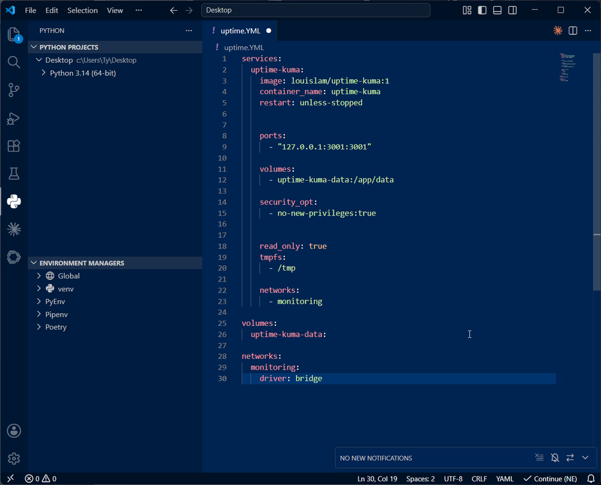Click the Desktop command center search box
The image size is (601, 485).
coord(316,10)
